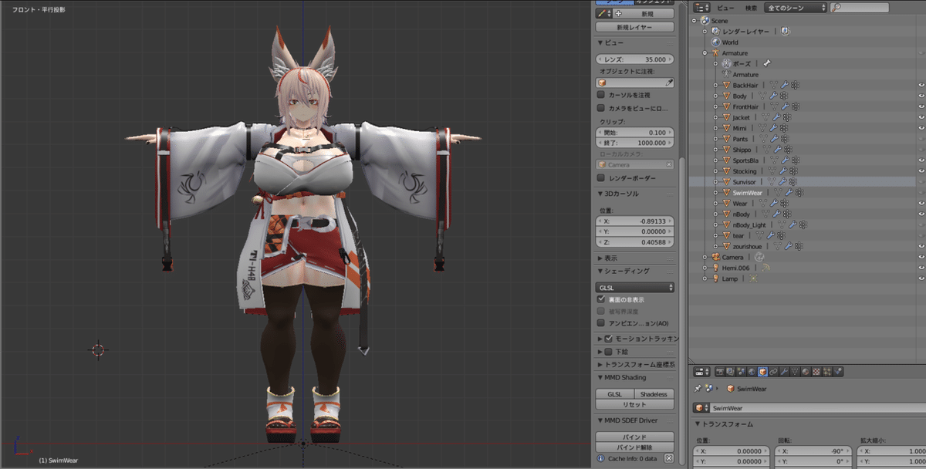The width and height of the screenshot is (926, 469).
Task: Click the pose bone icon beside ポーズ
Action: pos(766,63)
